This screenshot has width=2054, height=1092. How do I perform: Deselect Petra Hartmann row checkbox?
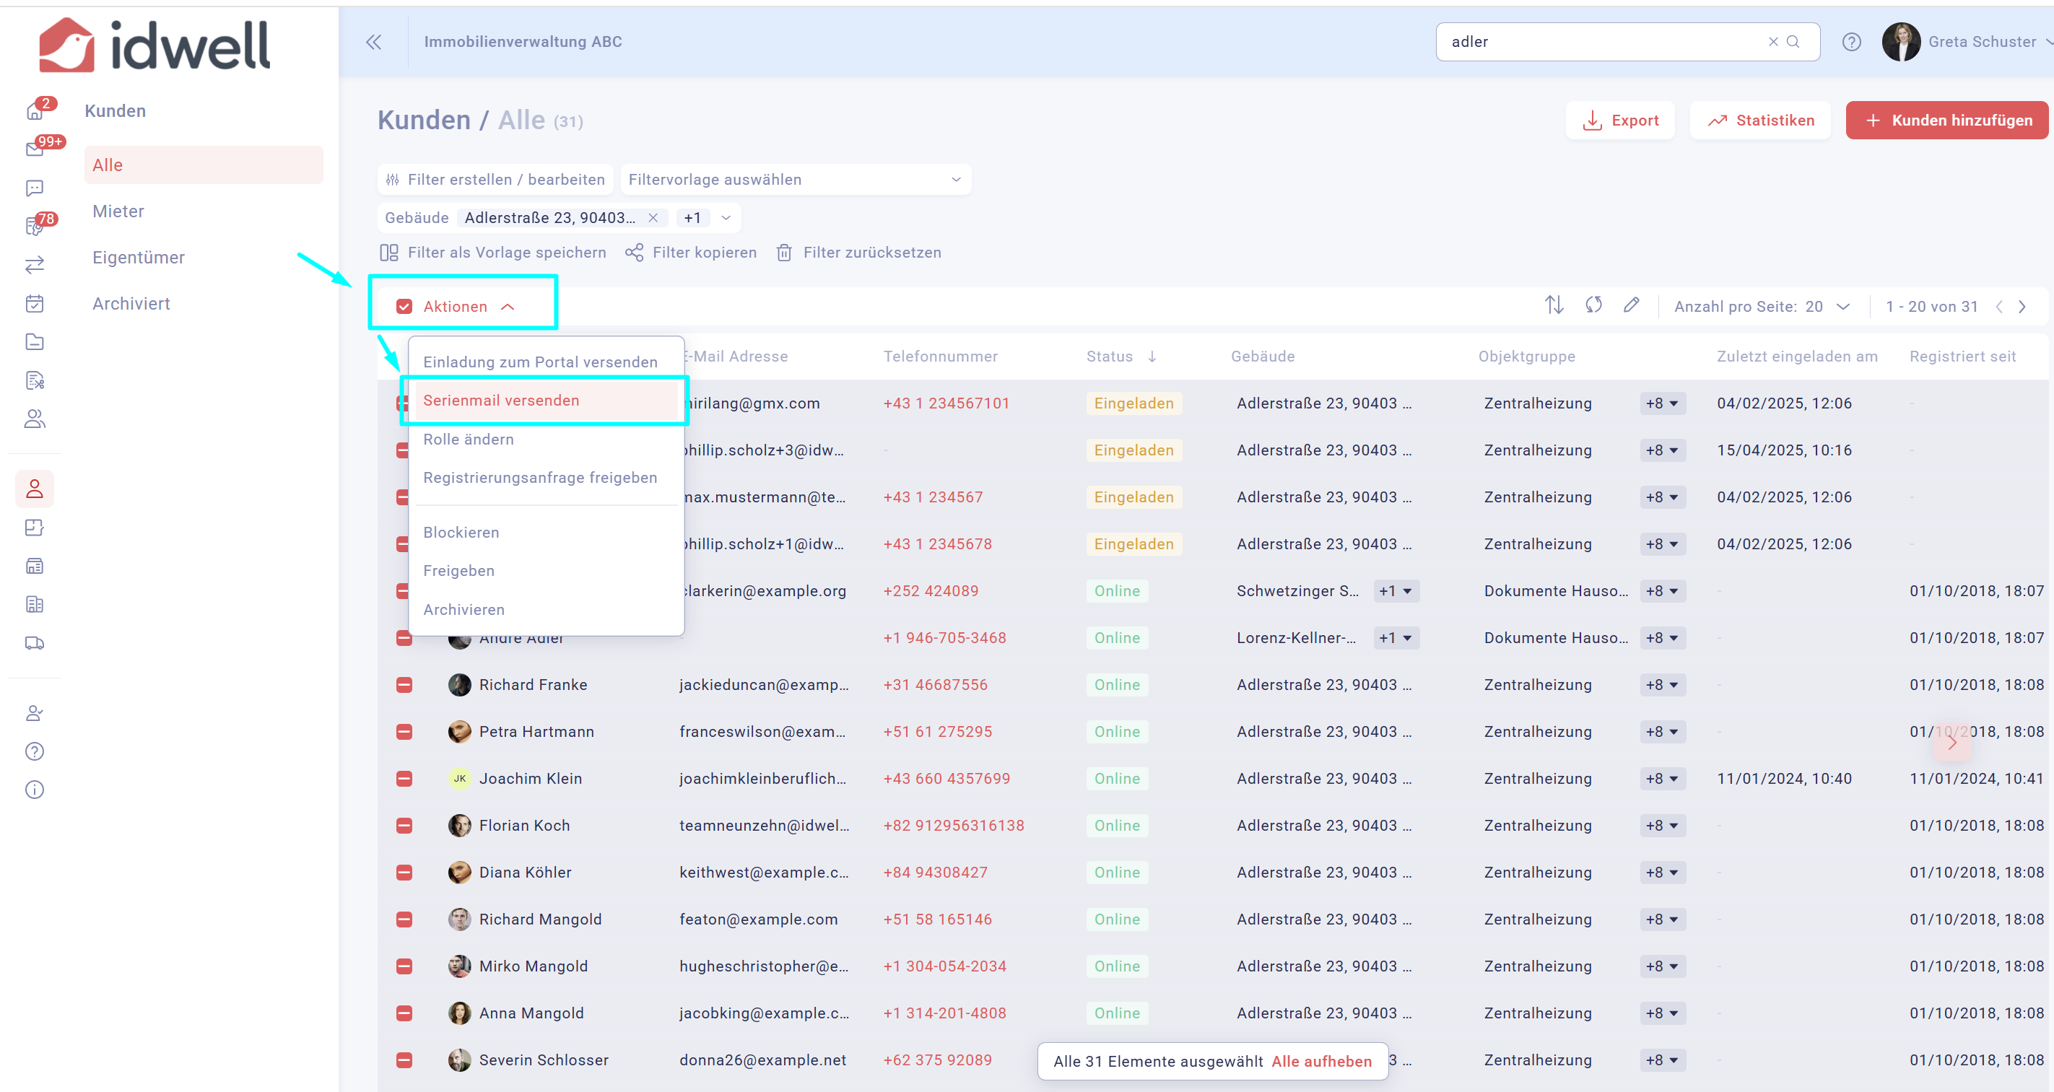(404, 732)
